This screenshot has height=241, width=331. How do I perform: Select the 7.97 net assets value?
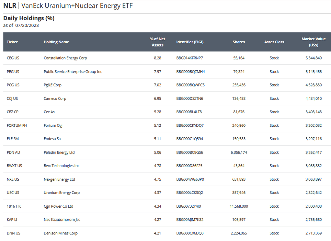pos(158,72)
